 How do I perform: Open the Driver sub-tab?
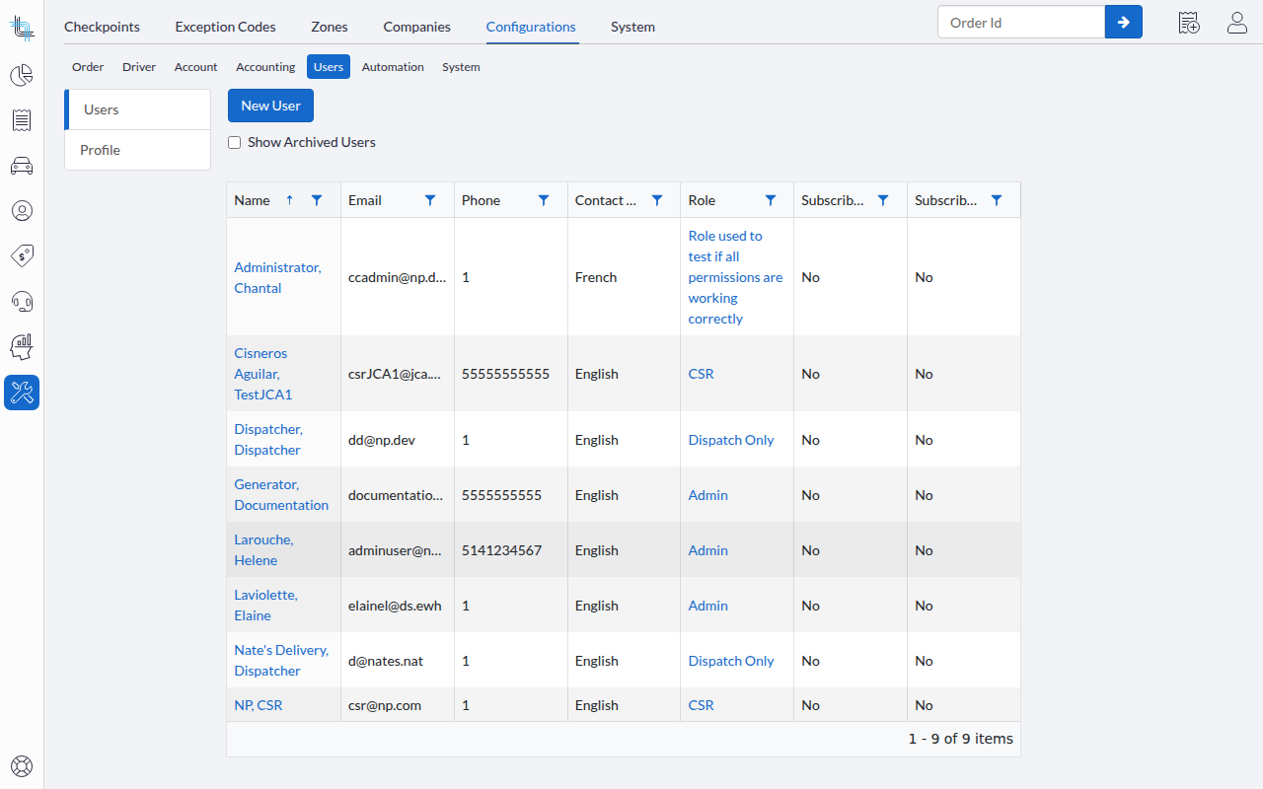139,67
